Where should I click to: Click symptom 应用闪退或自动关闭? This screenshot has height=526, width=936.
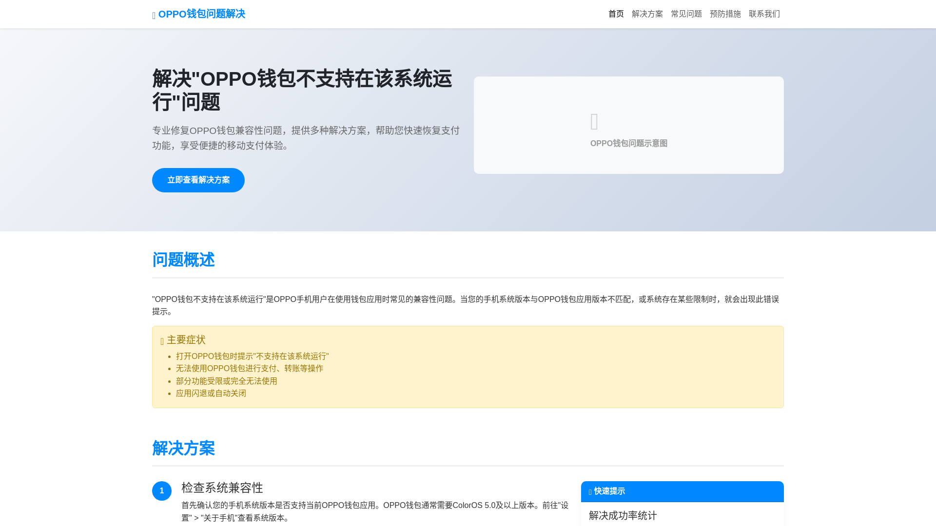211,394
